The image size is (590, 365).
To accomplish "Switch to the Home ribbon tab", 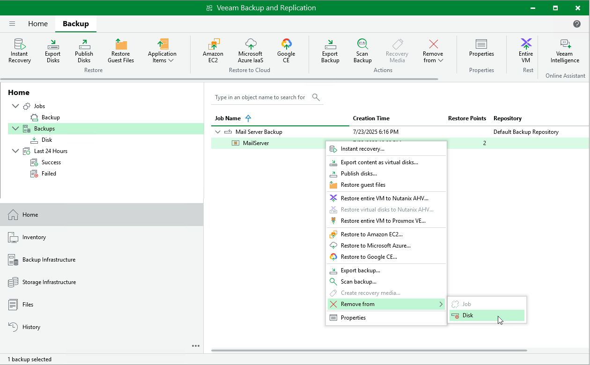I will tap(38, 24).
